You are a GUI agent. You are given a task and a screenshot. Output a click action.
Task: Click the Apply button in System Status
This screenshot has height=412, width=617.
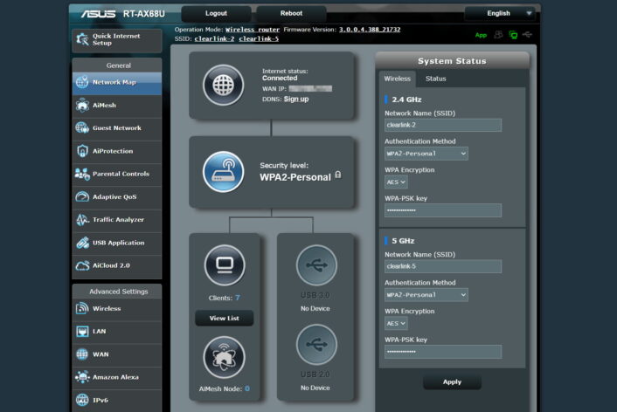pyautogui.click(x=452, y=381)
